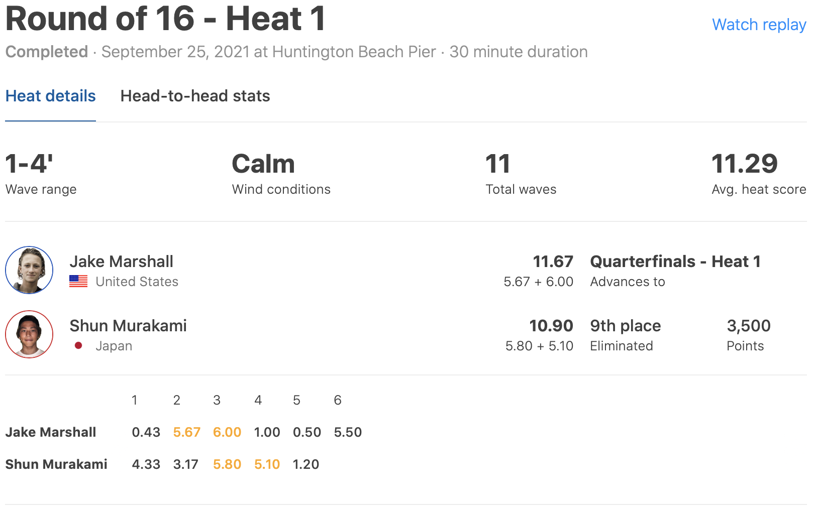Open Jake Marshall athlete name link

(121, 262)
